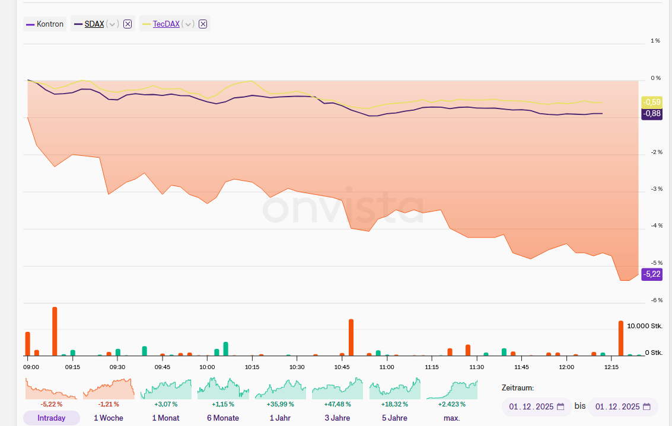
Task: Click the -5,22 % intraday performance text
Action: click(x=52, y=404)
